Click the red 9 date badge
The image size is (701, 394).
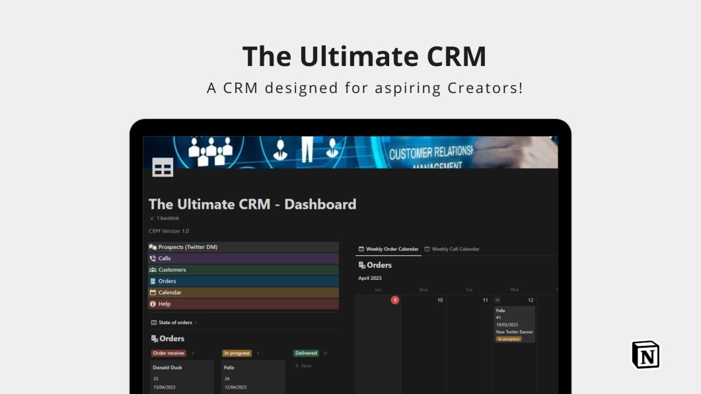tap(394, 300)
